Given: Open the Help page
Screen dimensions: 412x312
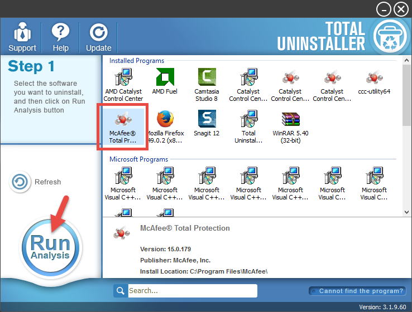Looking at the screenshot, I should pyautogui.click(x=60, y=37).
